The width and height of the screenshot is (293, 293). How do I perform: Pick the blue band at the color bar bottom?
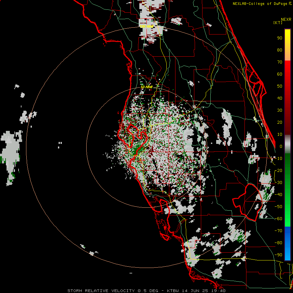pos(287,244)
